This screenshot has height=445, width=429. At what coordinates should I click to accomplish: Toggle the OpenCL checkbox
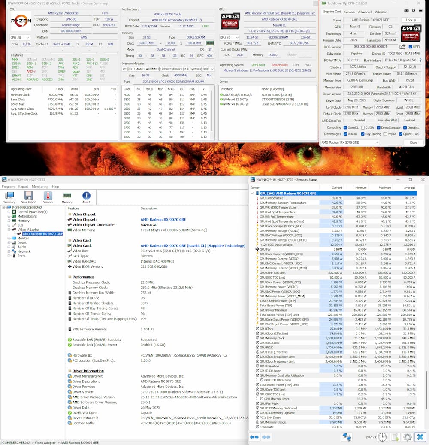[x=345, y=128]
